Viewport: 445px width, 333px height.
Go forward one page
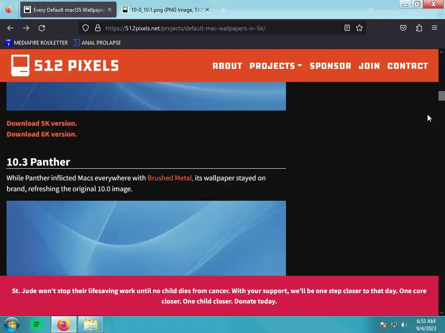(26, 28)
